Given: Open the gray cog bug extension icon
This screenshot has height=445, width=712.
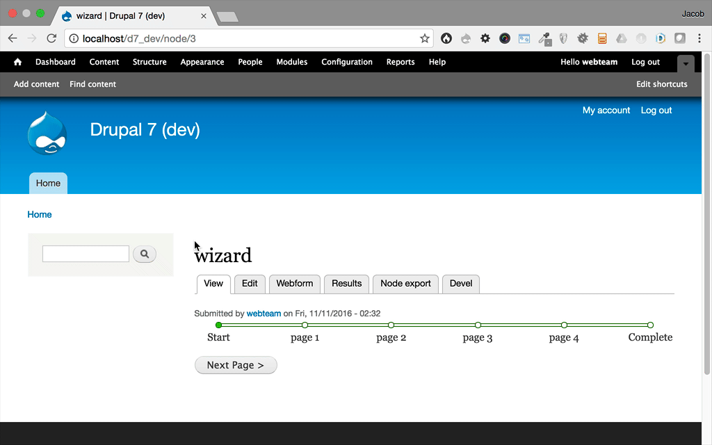Looking at the screenshot, I should (583, 39).
